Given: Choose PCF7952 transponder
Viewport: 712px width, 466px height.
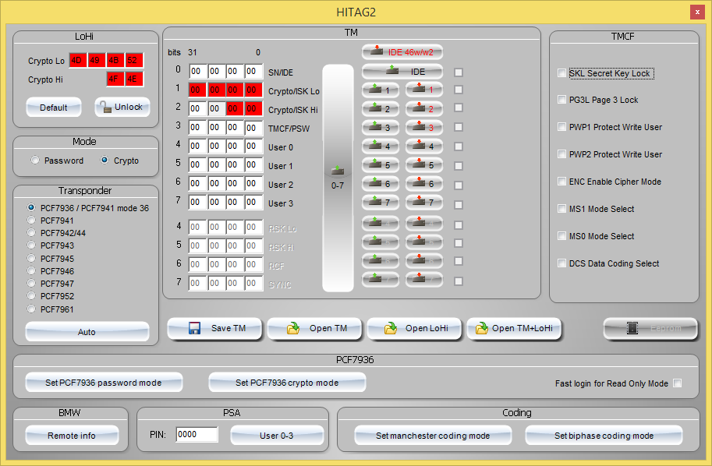Looking at the screenshot, I should (x=31, y=296).
